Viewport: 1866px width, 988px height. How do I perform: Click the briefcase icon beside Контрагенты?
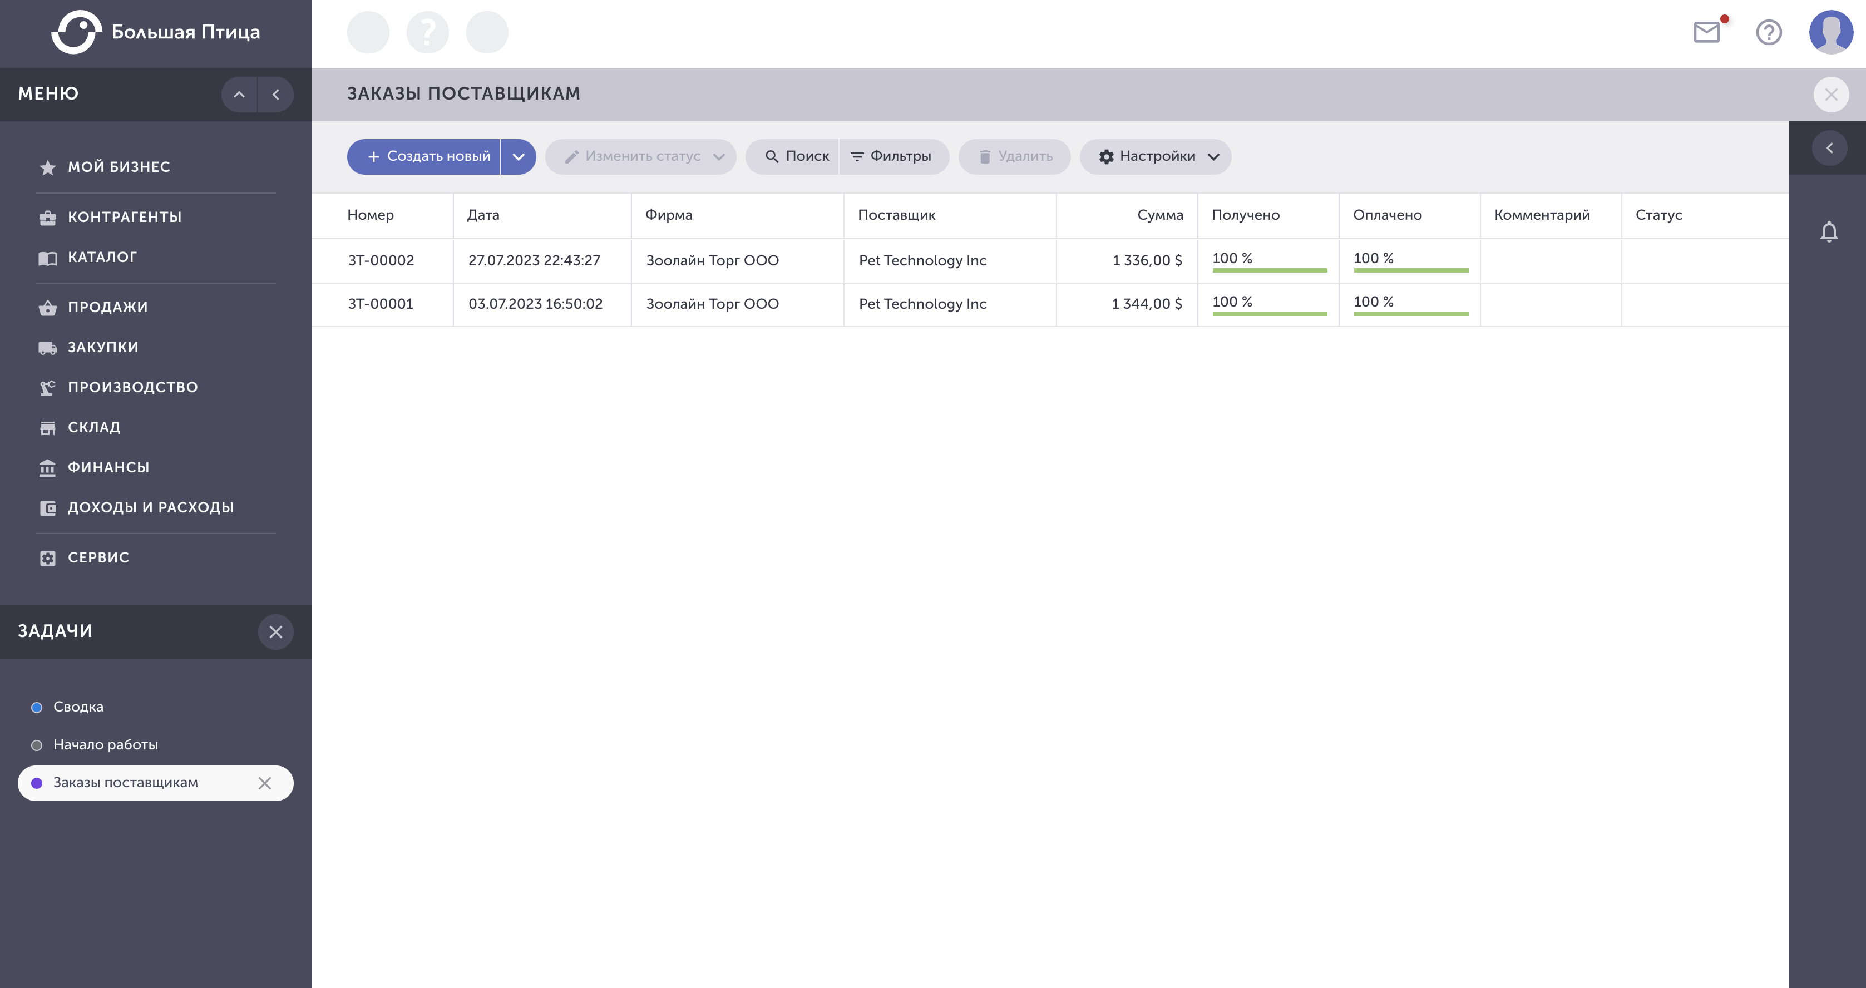[x=48, y=218]
